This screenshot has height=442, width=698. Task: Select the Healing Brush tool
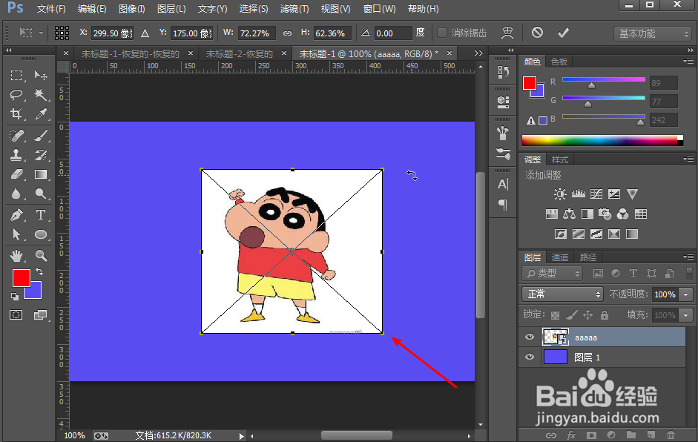pyautogui.click(x=16, y=135)
